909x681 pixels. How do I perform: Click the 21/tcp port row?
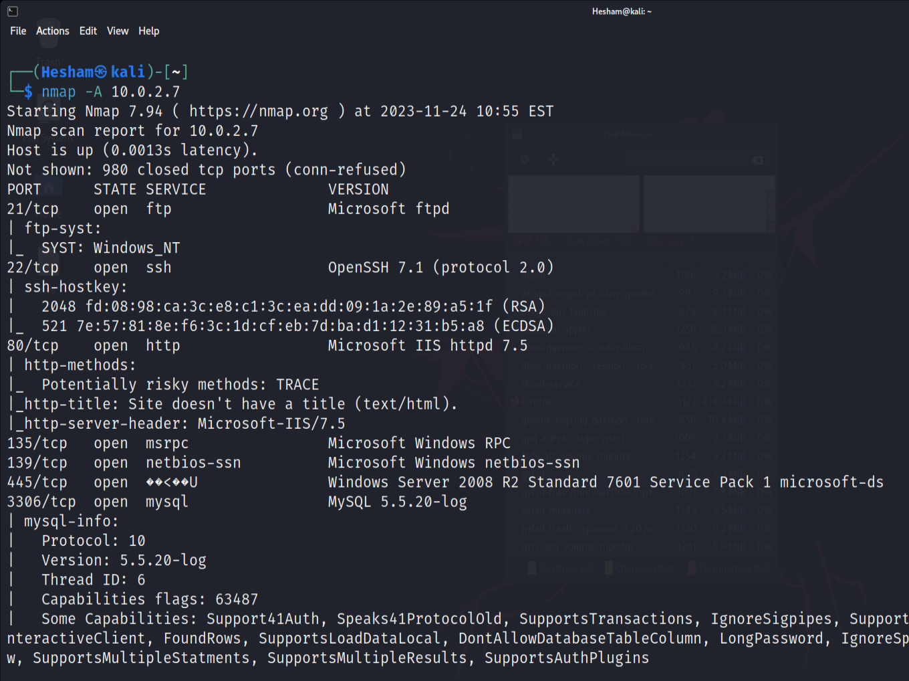(x=228, y=209)
